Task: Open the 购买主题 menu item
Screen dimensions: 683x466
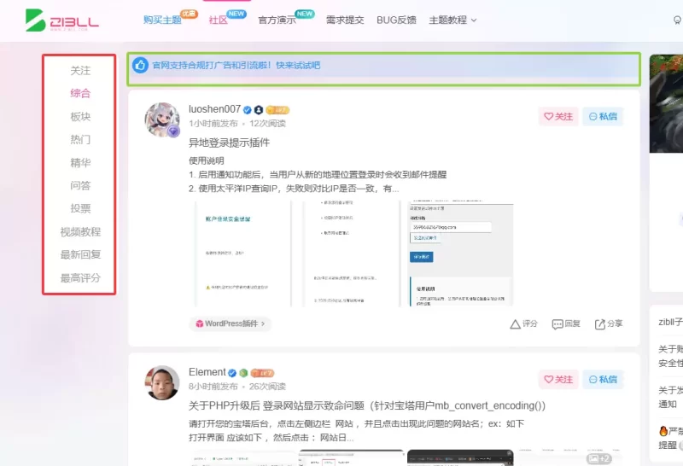Action: 162,20
